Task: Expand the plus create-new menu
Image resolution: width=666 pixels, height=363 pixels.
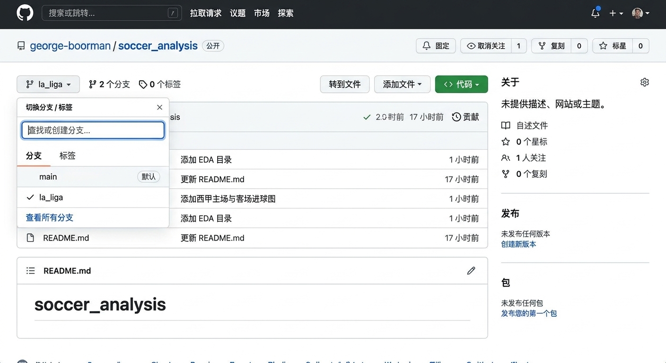Action: coord(616,13)
